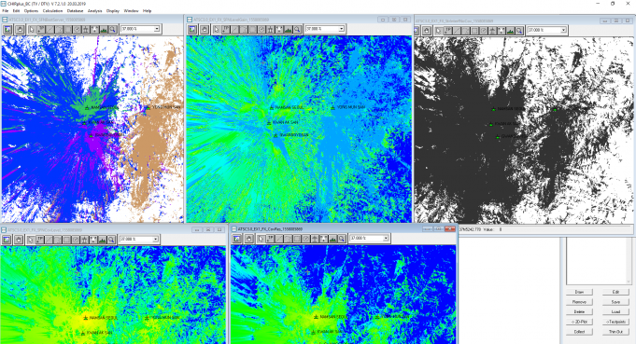Open the Analysis menu
Image resolution: width=636 pixels, height=344 pixels.
(x=94, y=11)
